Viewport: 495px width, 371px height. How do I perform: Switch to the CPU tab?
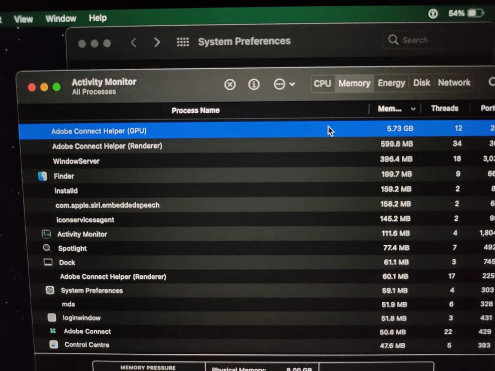pyautogui.click(x=322, y=84)
